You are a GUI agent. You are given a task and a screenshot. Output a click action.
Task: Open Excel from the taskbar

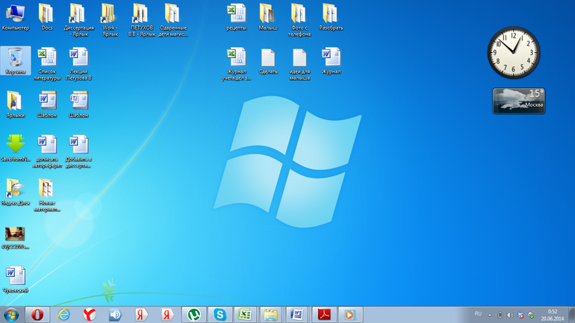click(x=244, y=314)
